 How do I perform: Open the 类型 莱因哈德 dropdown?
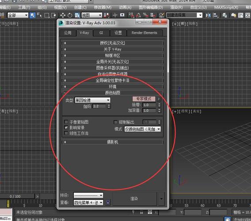point(92,100)
